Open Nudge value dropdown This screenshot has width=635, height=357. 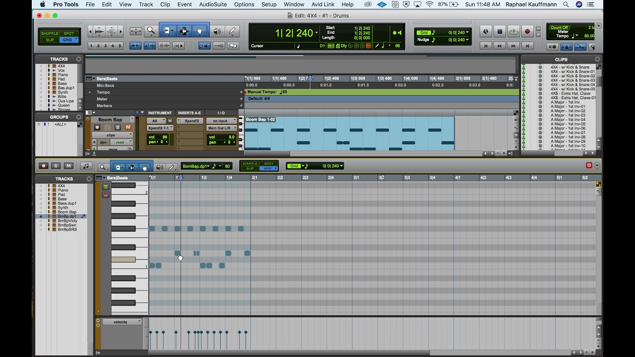point(467,40)
